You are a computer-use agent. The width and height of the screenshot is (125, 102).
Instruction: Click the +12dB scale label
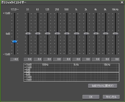(7, 13)
